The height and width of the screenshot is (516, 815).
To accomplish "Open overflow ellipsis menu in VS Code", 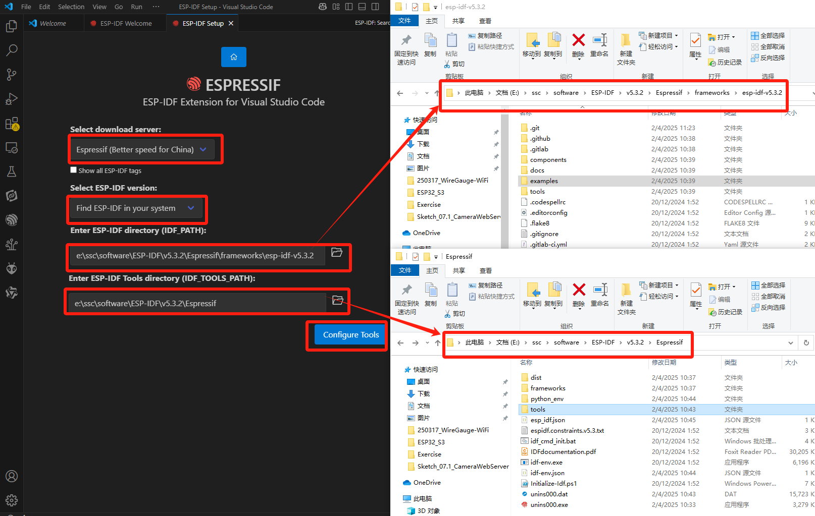I will [156, 7].
